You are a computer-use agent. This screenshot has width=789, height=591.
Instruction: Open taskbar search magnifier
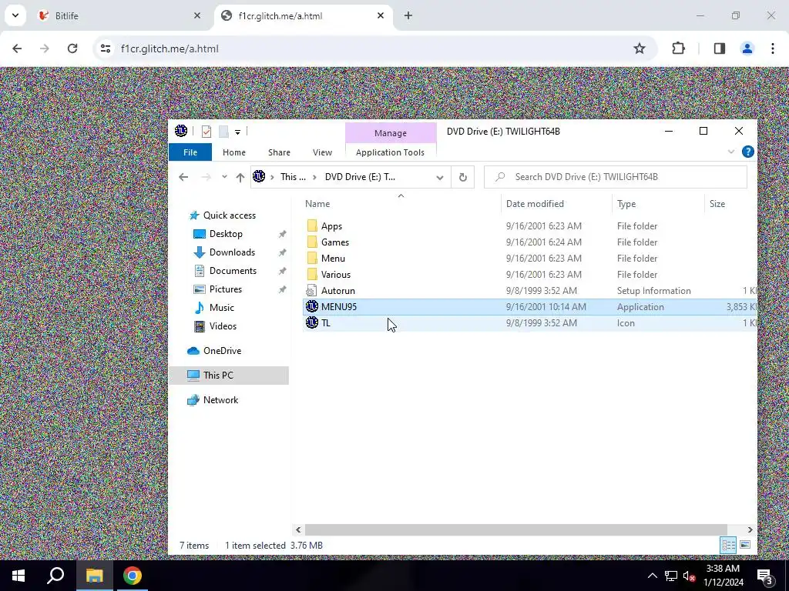coord(55,576)
